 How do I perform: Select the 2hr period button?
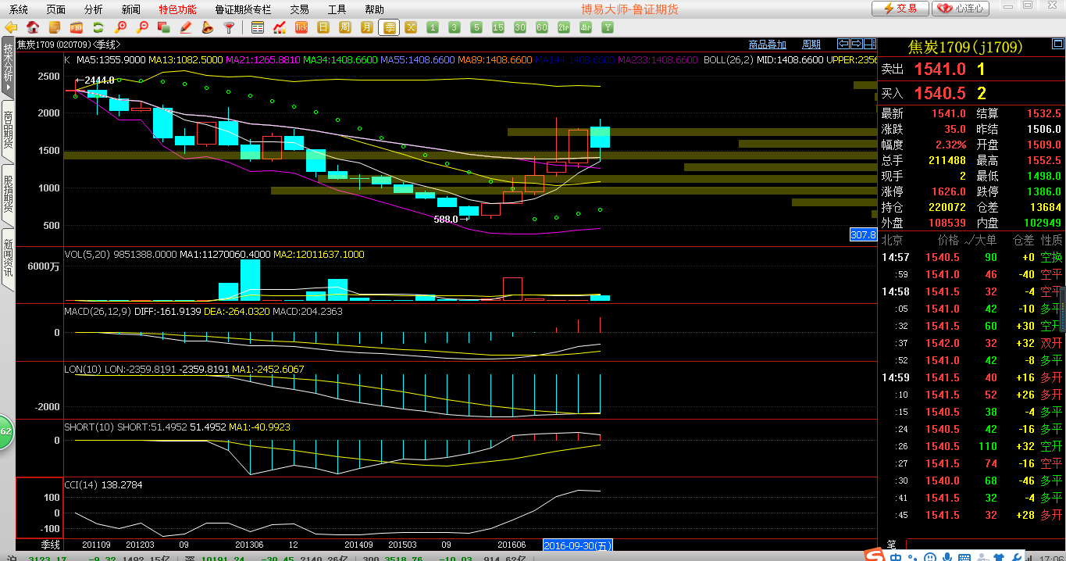click(x=563, y=28)
